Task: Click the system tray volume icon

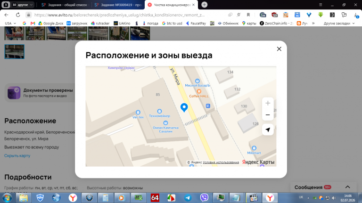Action: coord(334,198)
